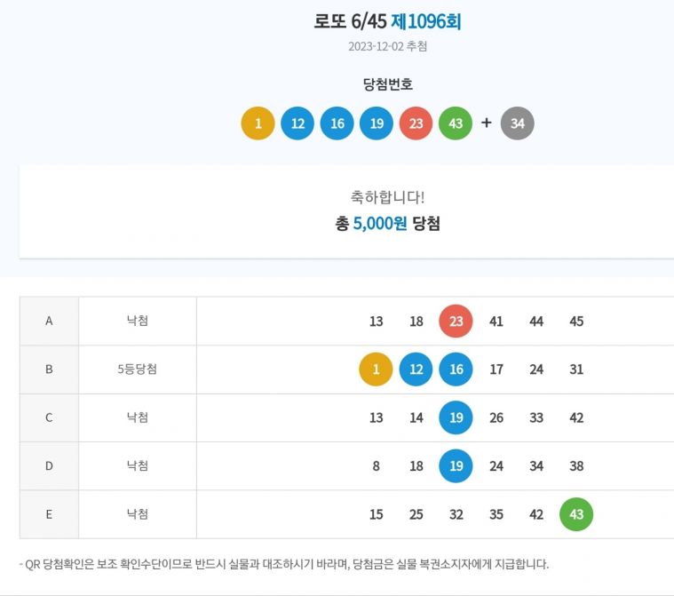The height and width of the screenshot is (596, 674).
Task: Click the yellow ball 1 in row B
Action: pyautogui.click(x=377, y=370)
